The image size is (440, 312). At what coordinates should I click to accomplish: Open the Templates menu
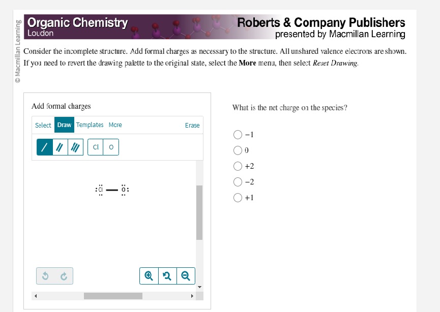tap(90, 125)
